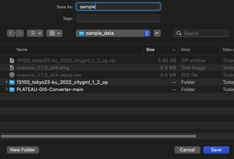This screenshot has width=234, height=159.
Task: Click the forward navigation arrow
Action: tap(19, 33)
